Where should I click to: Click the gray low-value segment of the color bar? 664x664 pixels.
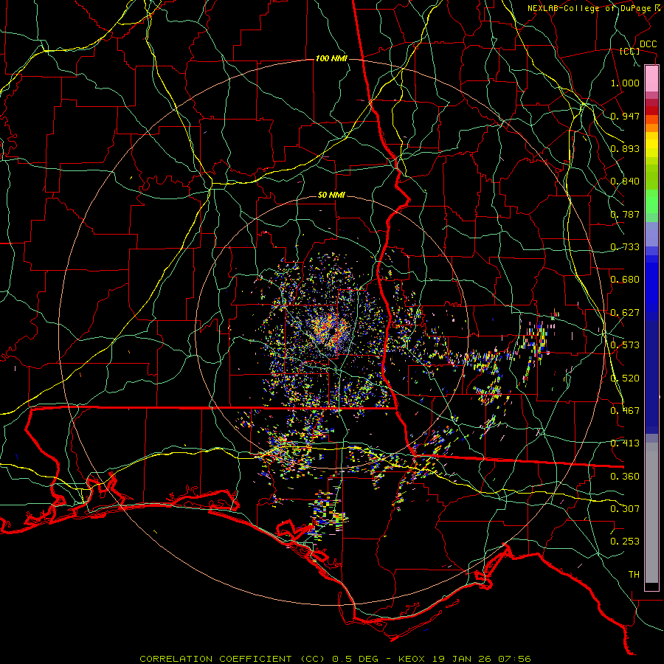pos(651,513)
